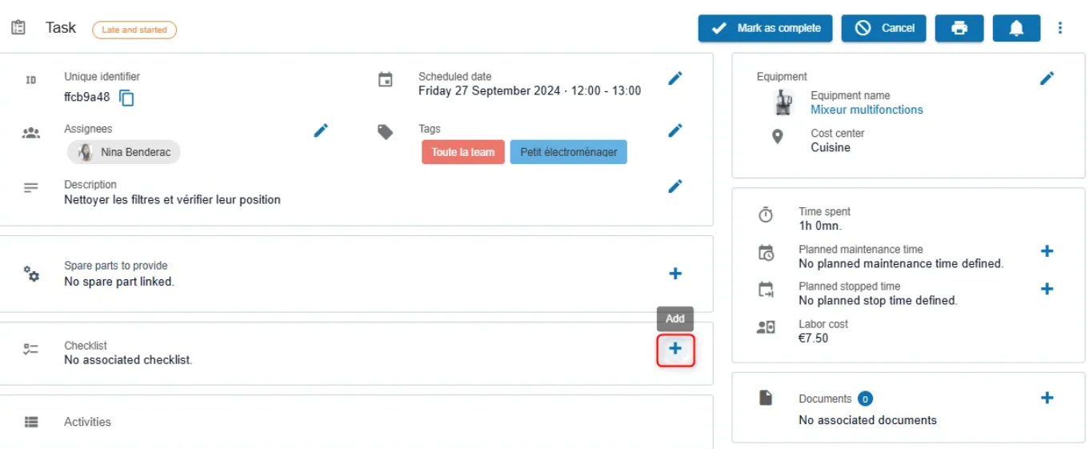Edit the task tags

click(x=675, y=130)
